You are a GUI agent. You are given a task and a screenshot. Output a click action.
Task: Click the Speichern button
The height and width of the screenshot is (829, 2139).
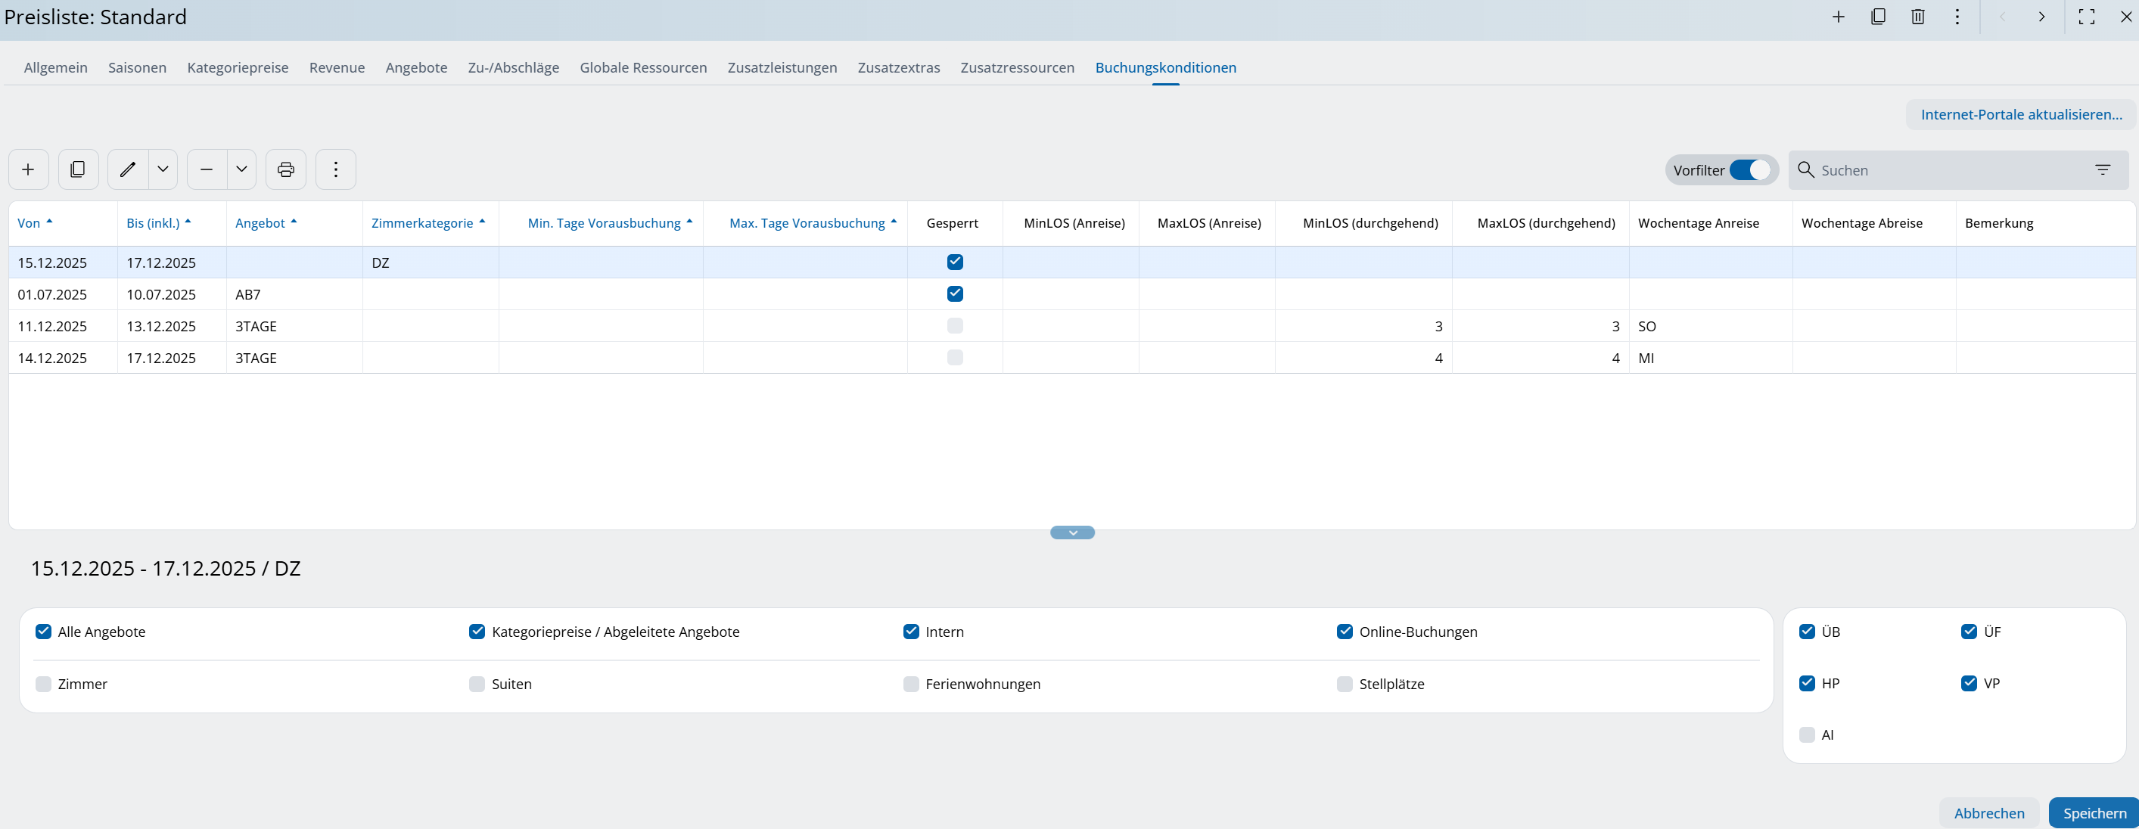tap(2094, 812)
